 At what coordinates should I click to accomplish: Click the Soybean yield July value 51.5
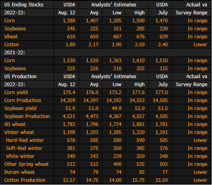point(163,108)
